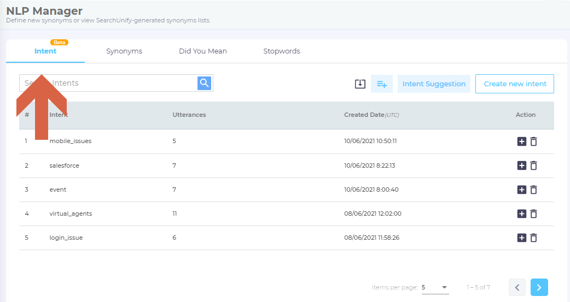Delete the salesforce intent
The height and width of the screenshot is (302, 570).
click(534, 165)
